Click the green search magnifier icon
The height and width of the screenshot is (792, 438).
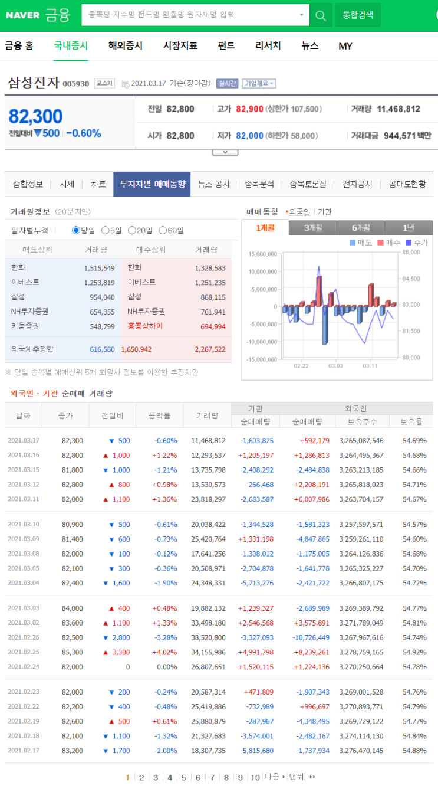point(321,15)
